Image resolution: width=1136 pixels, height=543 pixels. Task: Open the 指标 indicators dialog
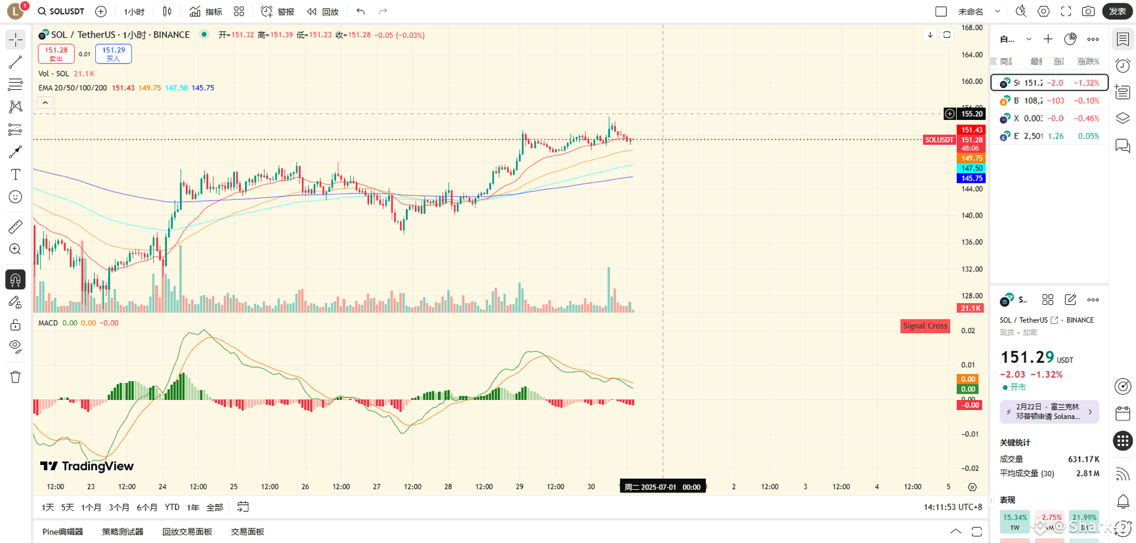click(206, 11)
